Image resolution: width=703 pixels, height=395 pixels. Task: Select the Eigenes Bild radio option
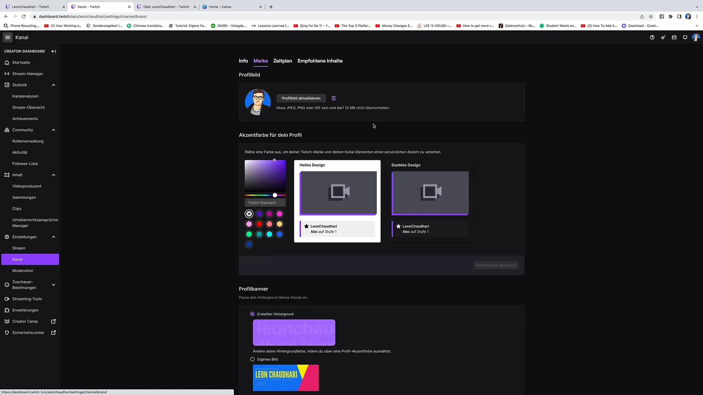[x=252, y=359]
